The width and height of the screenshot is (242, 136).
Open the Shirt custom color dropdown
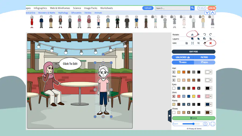click(x=208, y=96)
